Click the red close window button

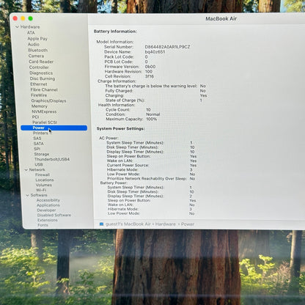tap(15, 18)
